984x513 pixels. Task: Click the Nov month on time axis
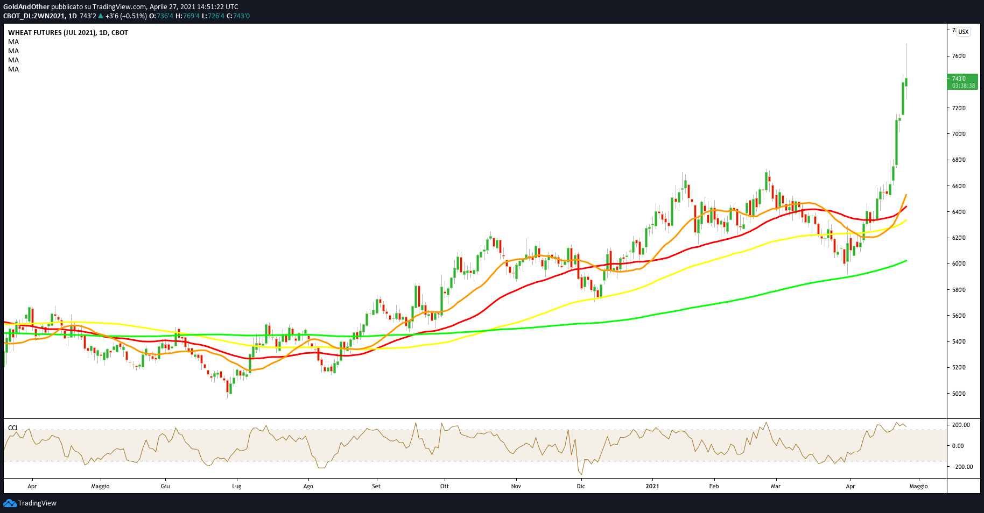tap(516, 486)
